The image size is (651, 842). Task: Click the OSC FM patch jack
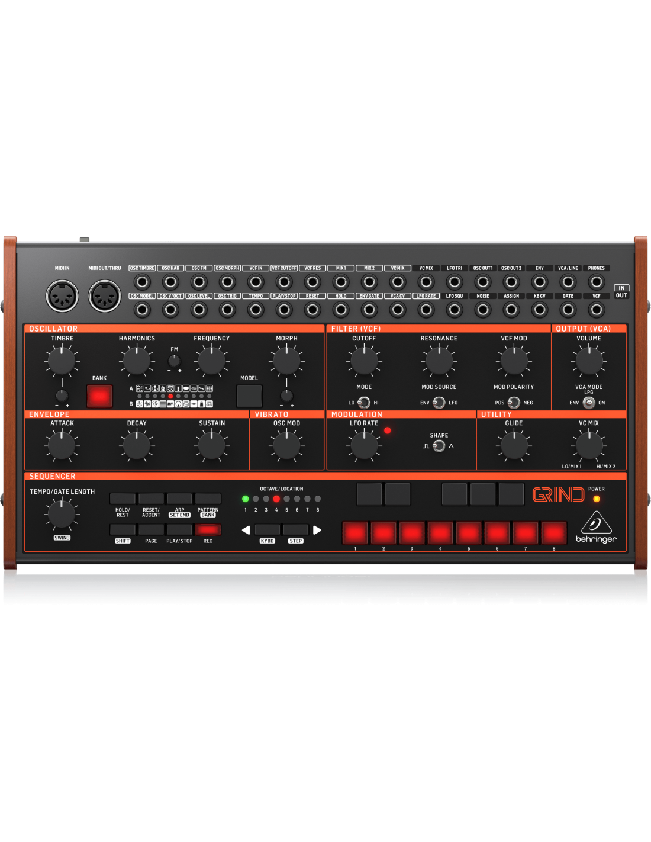pyautogui.click(x=199, y=282)
